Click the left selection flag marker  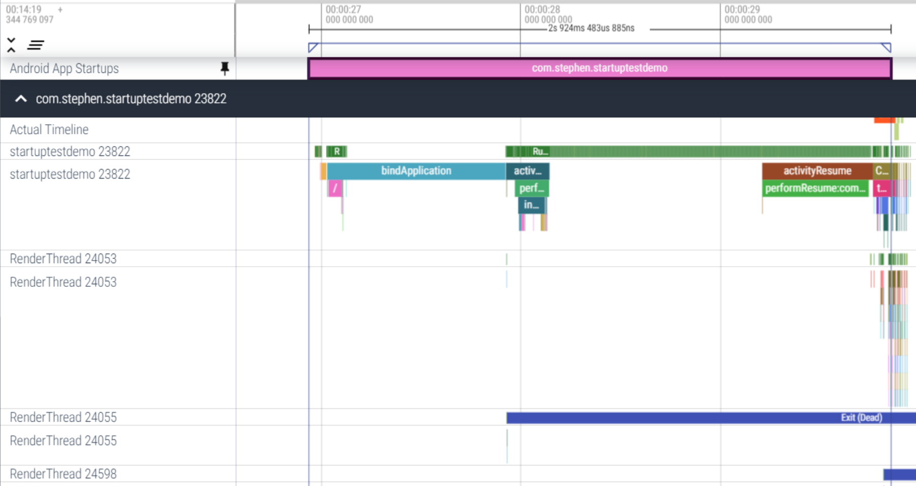pyautogui.click(x=313, y=47)
